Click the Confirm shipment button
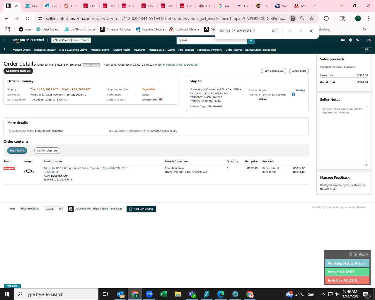 point(47,151)
